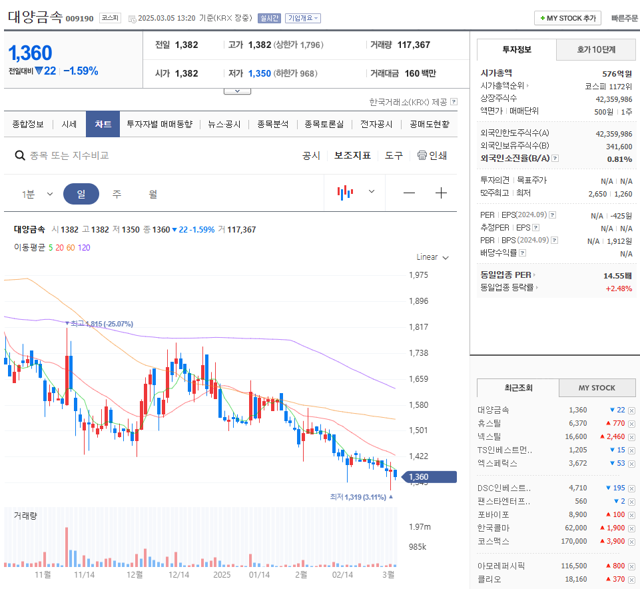Viewport: 640px width, 589px height.
Task: Click the 1,360 current price marker
Action: 429,477
